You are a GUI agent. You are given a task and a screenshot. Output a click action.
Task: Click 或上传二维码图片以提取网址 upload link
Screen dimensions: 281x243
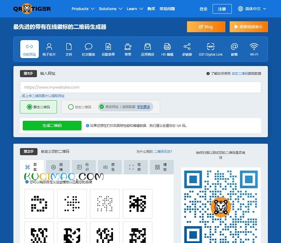click(42, 96)
